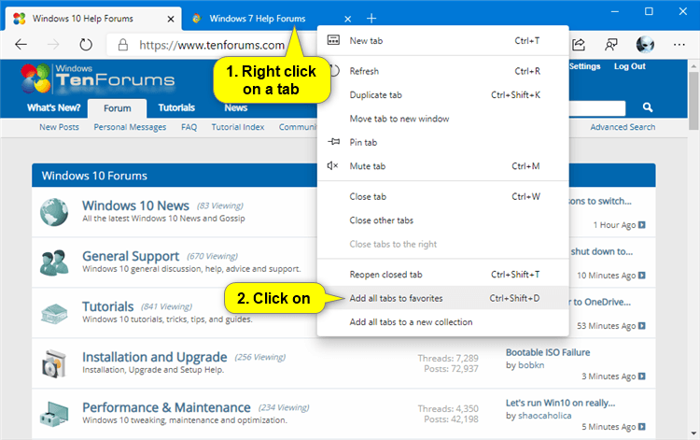The height and width of the screenshot is (440, 700).
Task: Open the News site tab
Action: (236, 107)
